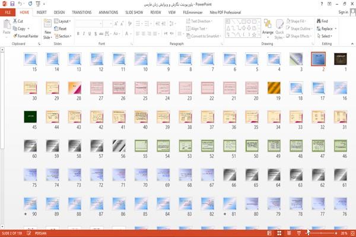
Task: Click the Replace icon
Action: tap(319, 29)
